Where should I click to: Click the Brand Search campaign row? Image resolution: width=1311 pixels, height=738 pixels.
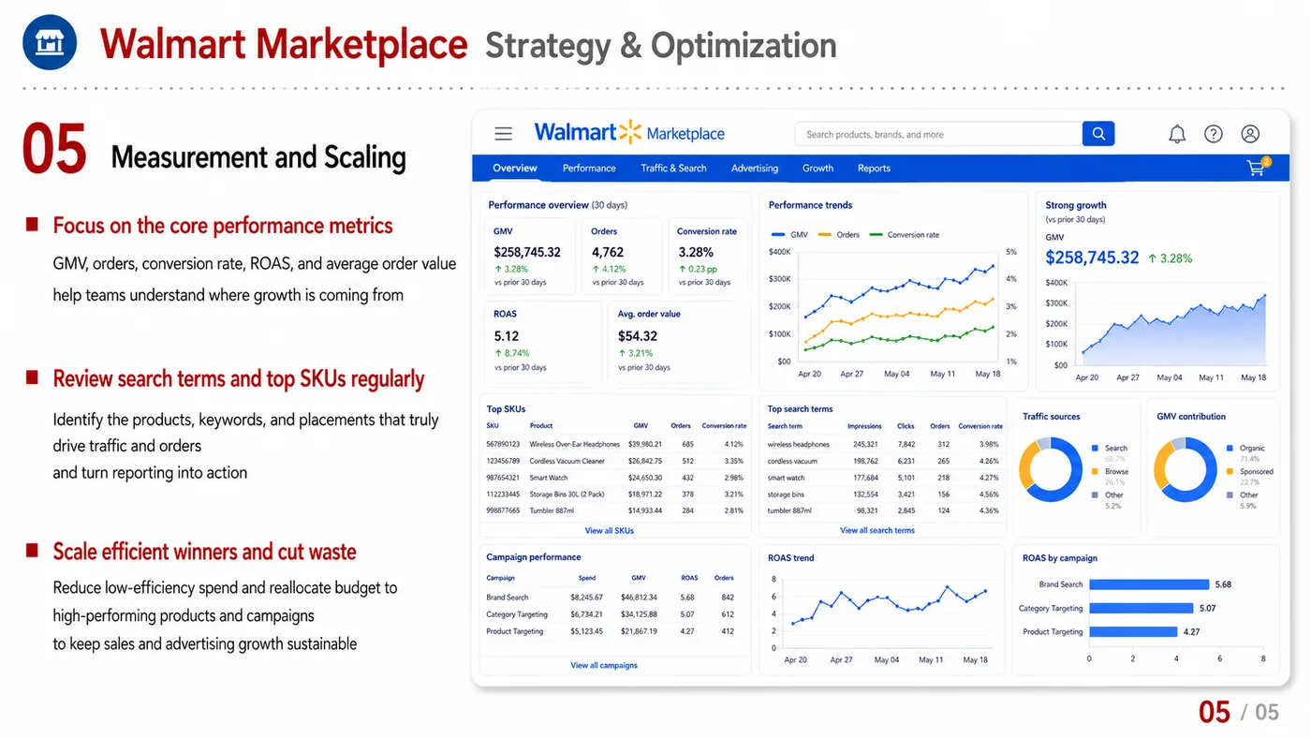click(x=611, y=598)
